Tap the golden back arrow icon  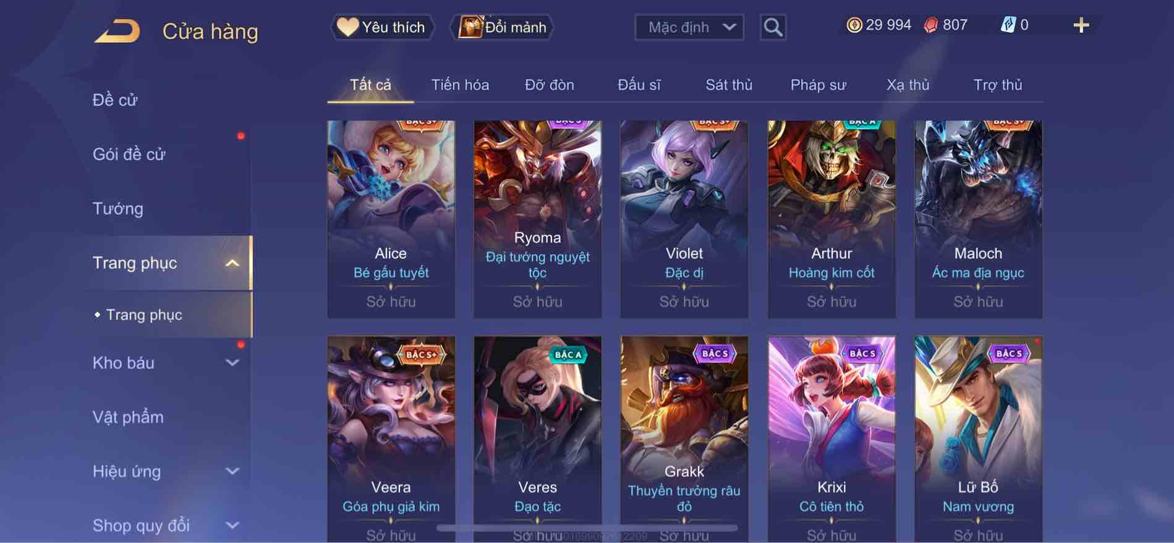[117, 31]
